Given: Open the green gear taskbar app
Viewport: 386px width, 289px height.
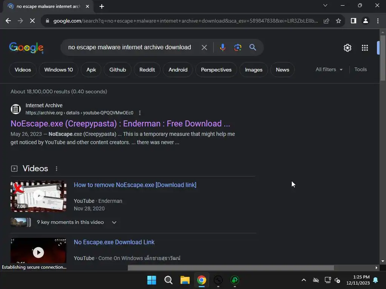Looking at the screenshot, I should [x=234, y=280].
